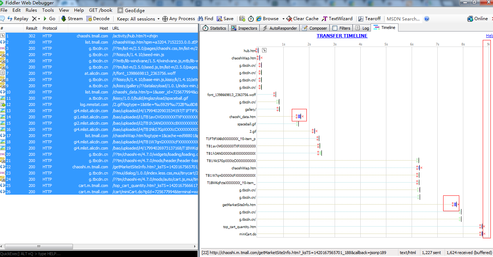Screen dimensions: 493x257
Task: Select session 7 at.alicdn.com font woff
Action: pos(99,73)
